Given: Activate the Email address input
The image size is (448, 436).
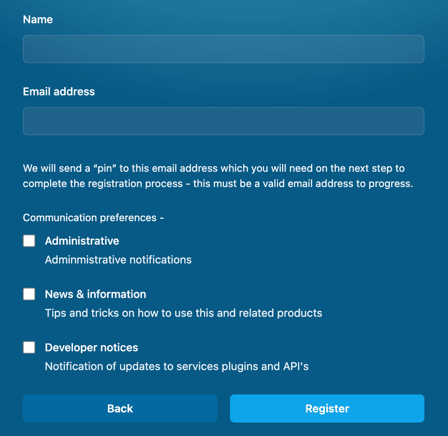Looking at the screenshot, I should 224,121.
